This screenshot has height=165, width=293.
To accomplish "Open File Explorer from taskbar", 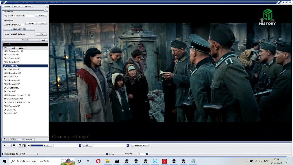I will (x=108, y=161).
